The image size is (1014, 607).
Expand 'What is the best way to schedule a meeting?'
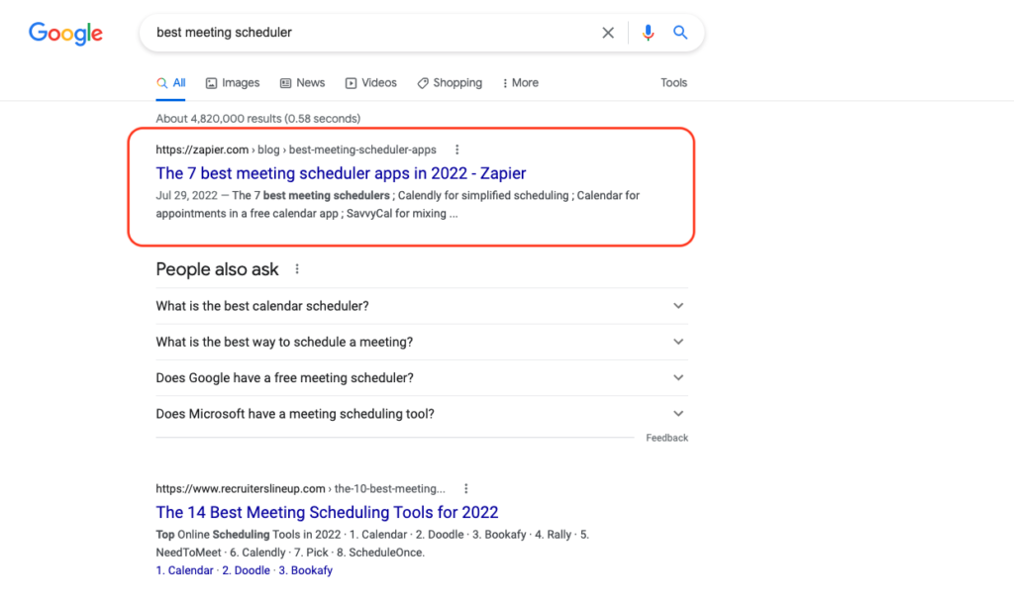click(422, 342)
